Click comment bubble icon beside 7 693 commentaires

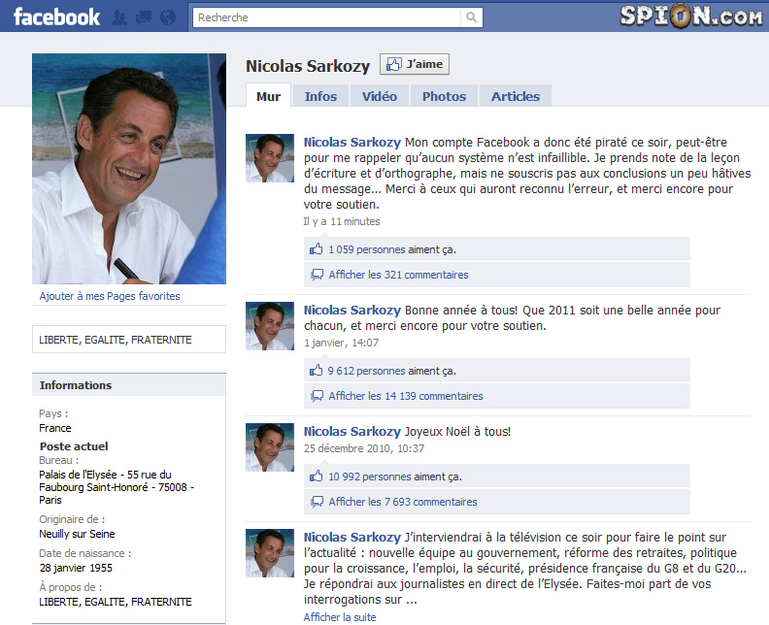pyautogui.click(x=317, y=502)
